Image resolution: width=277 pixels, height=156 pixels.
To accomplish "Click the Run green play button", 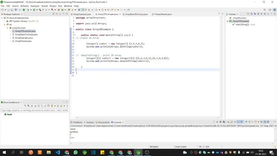I will pos(34,10).
